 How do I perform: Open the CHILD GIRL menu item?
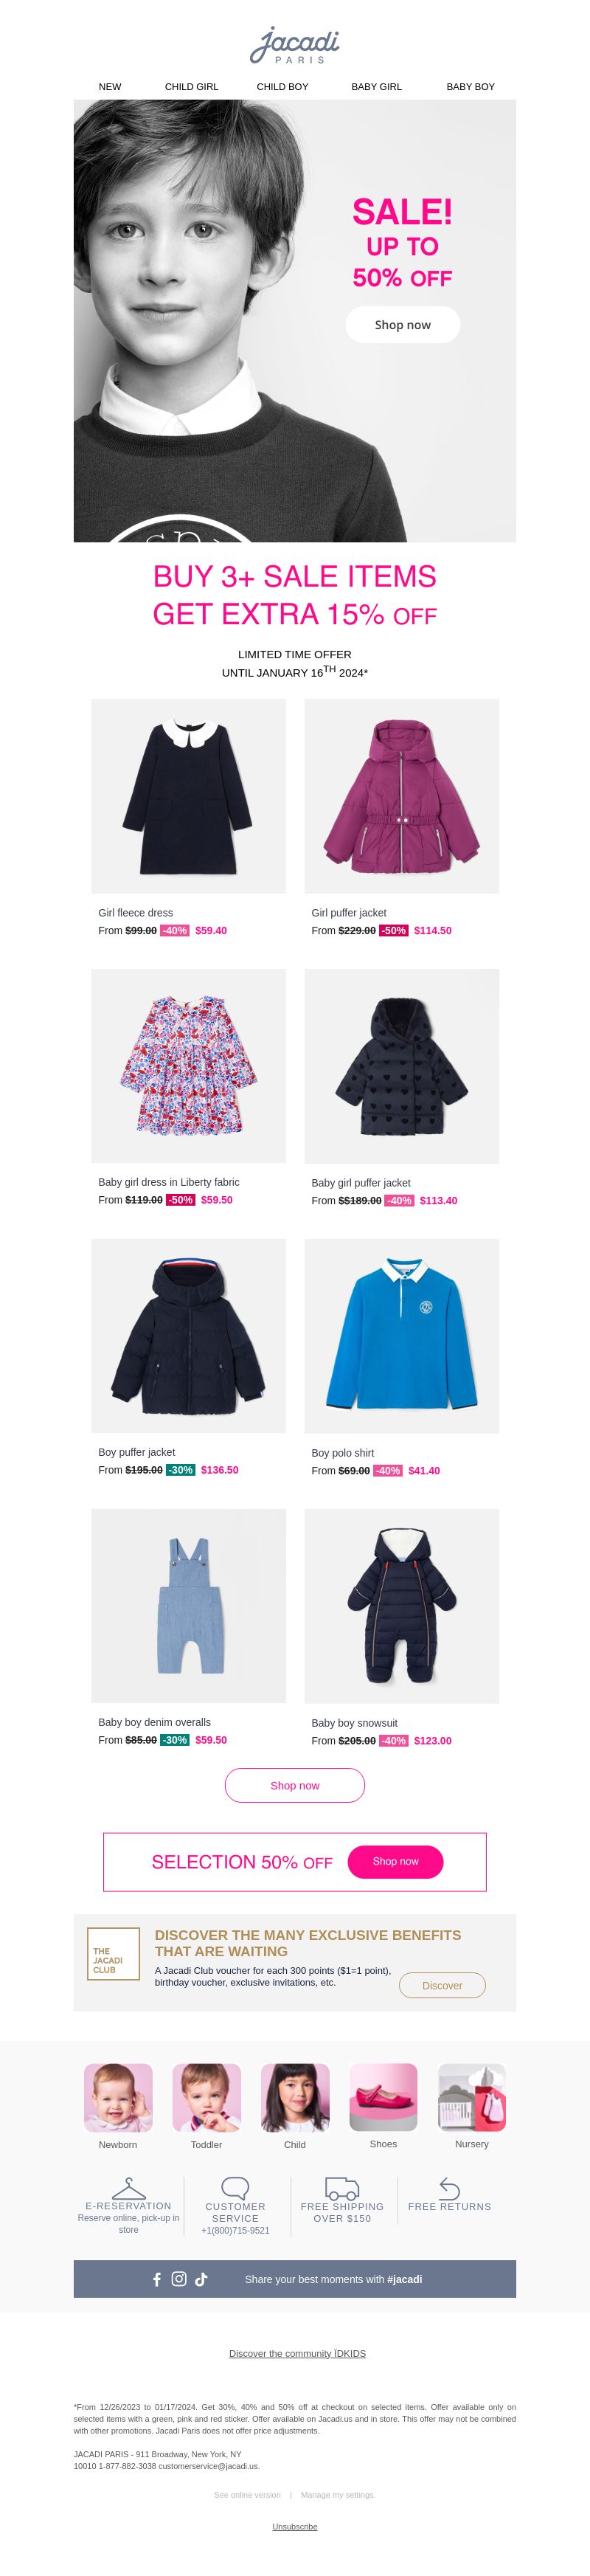(191, 87)
